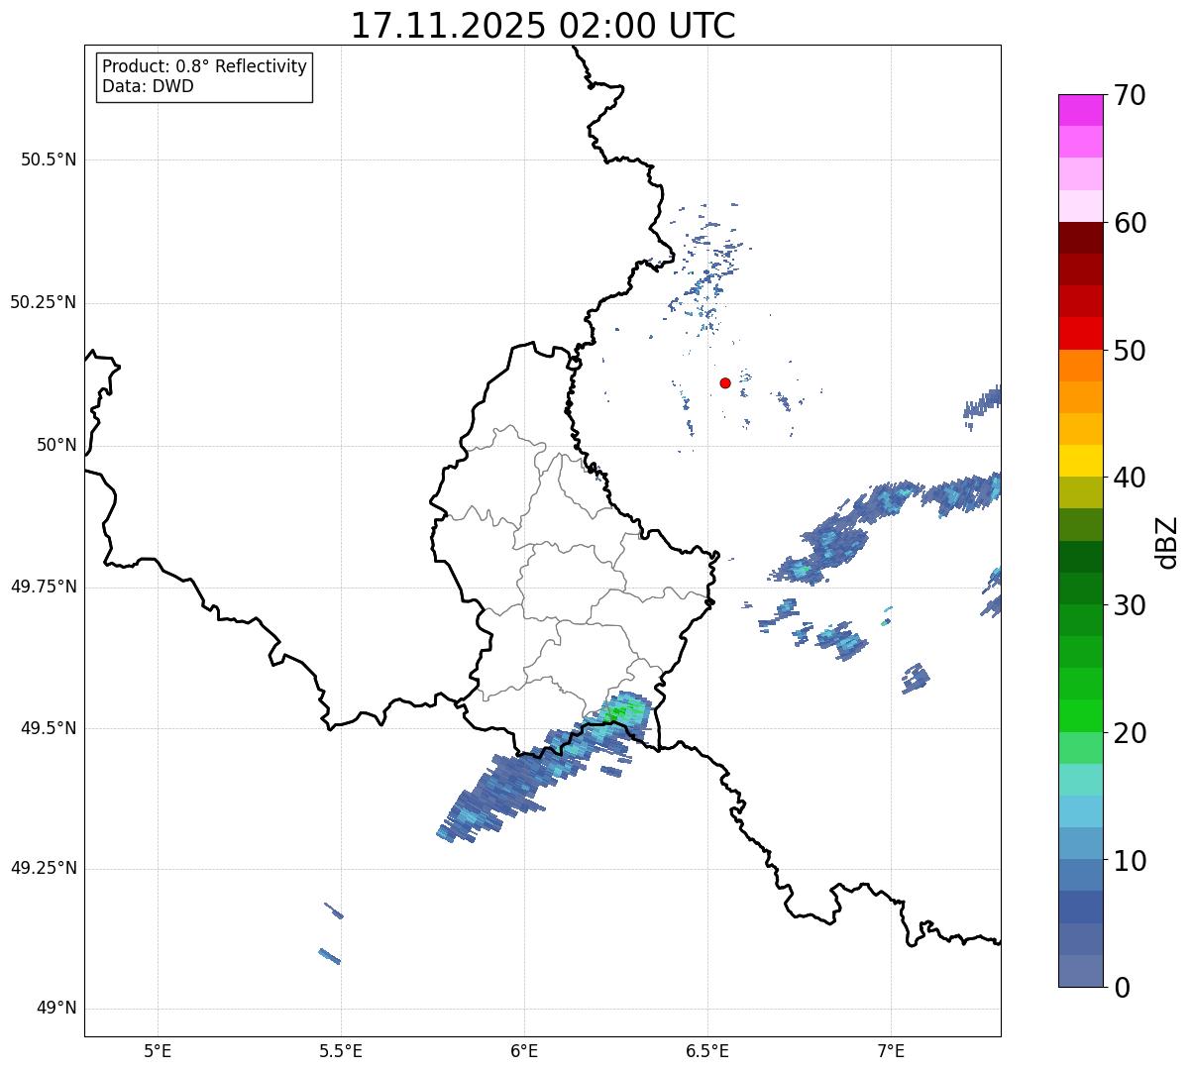Click the 7°E longitude tick label
The height and width of the screenshot is (1071, 1191).
[891, 1050]
